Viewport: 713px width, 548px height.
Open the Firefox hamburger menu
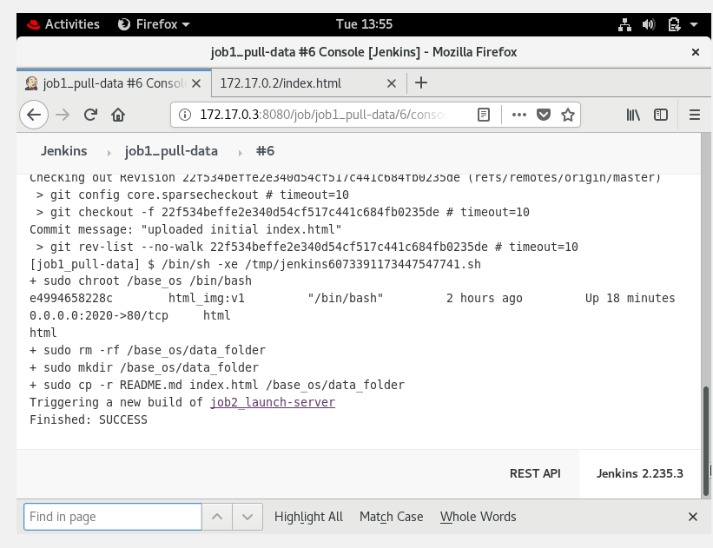(695, 115)
